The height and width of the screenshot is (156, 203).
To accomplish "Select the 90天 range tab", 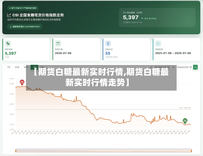I will tap(26, 67).
